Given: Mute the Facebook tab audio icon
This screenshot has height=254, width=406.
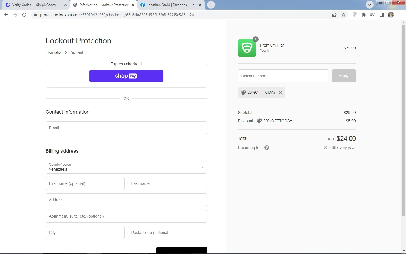Looking at the screenshot, I should coord(194,5).
